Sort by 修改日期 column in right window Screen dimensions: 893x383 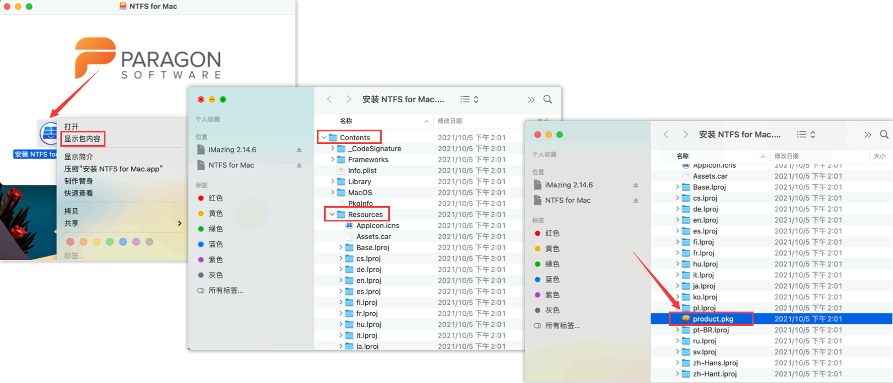tap(786, 157)
